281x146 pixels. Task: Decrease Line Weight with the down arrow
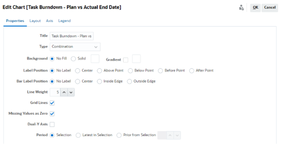(x=71, y=92)
